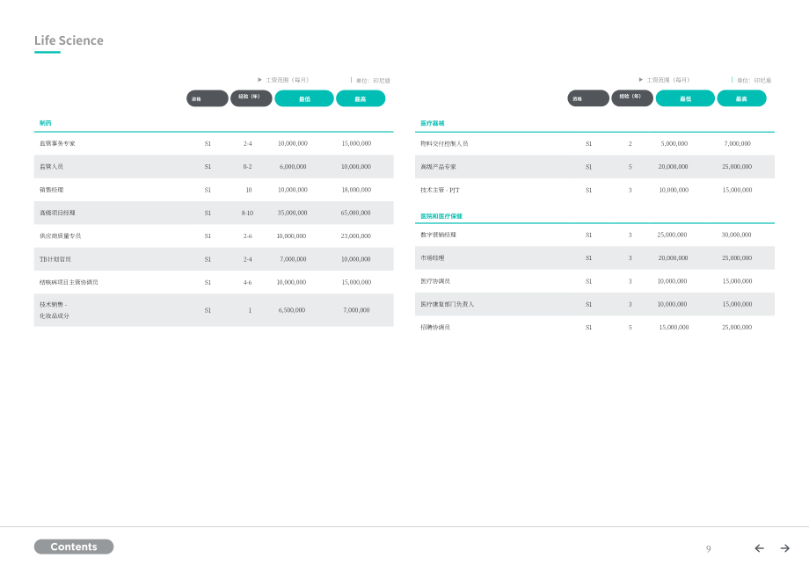Viewport: 809px width, 572px height.
Task: Click S1 qualification in 高级项目经理 row
Action: pyautogui.click(x=208, y=213)
